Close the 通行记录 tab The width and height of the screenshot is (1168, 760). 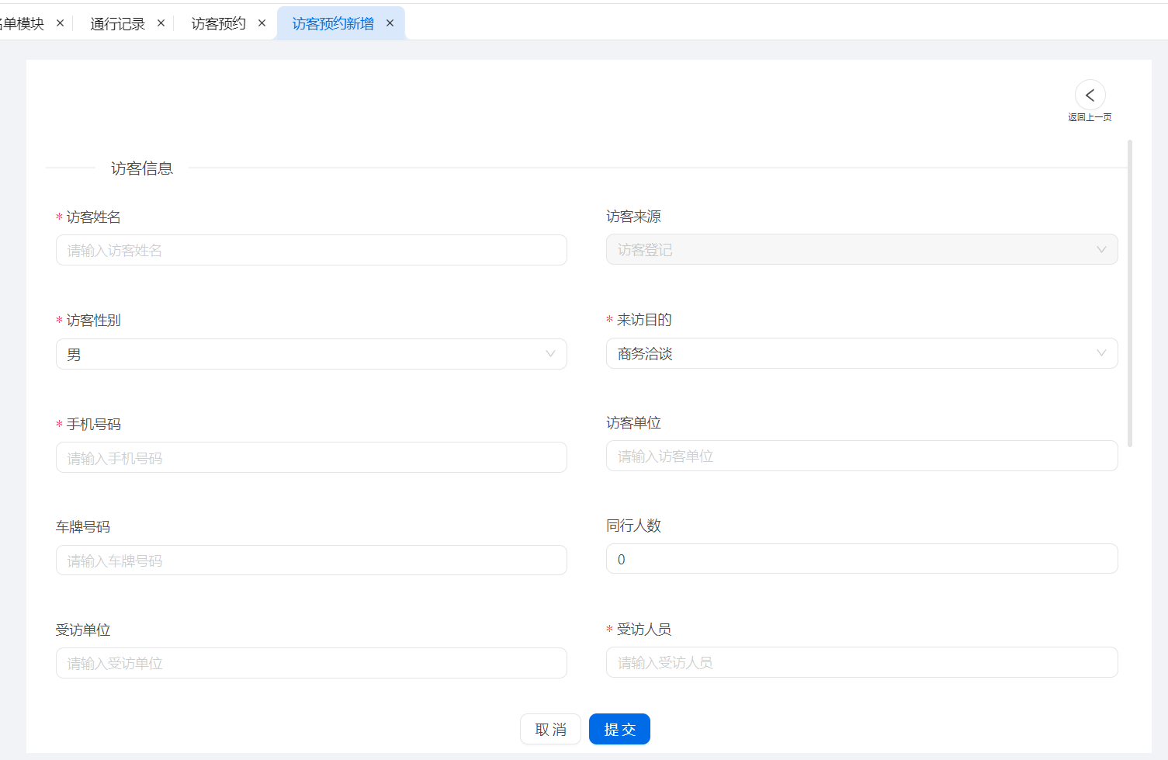pyautogui.click(x=161, y=23)
